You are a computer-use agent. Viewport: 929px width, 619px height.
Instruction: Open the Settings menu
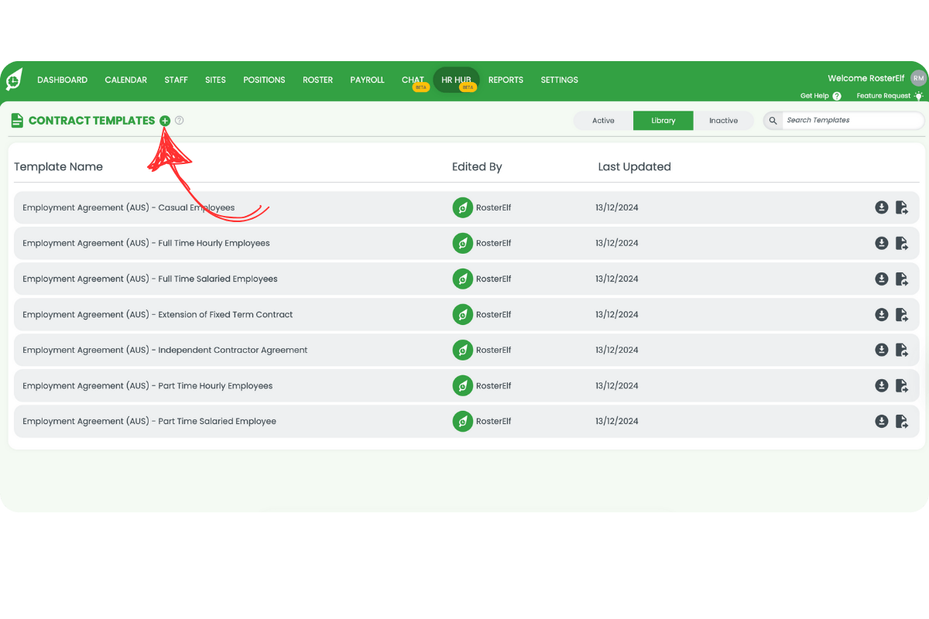click(559, 80)
